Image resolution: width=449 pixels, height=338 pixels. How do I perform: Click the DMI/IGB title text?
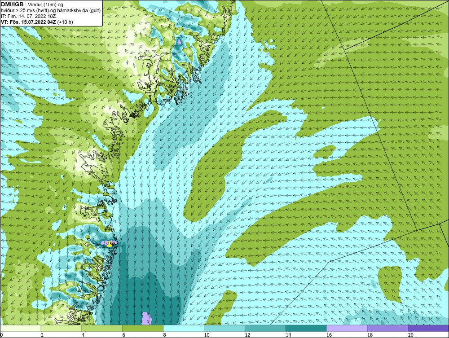tap(13, 4)
